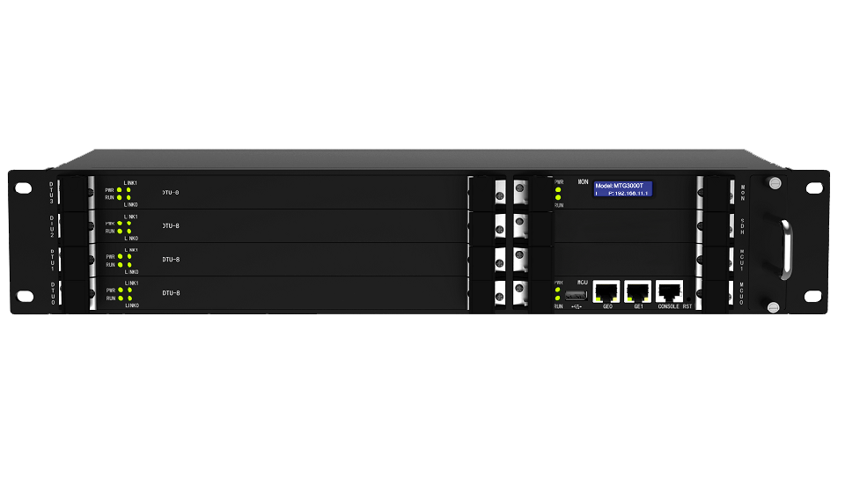The image size is (845, 493).
Task: Click the RUN LED on DTU0 card
Action: [x=121, y=298]
